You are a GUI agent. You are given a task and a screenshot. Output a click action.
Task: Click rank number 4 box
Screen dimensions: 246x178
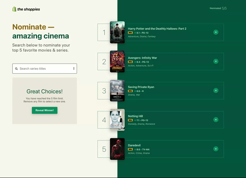click(x=104, y=120)
